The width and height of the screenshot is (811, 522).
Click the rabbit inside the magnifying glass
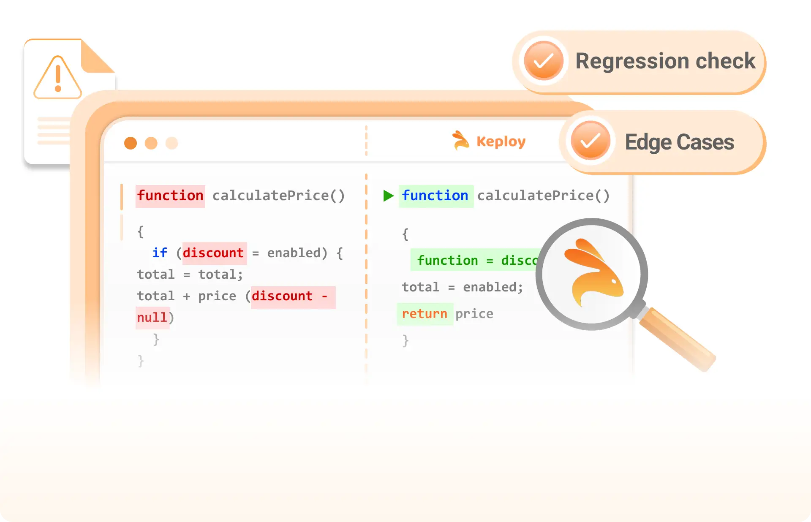point(593,272)
